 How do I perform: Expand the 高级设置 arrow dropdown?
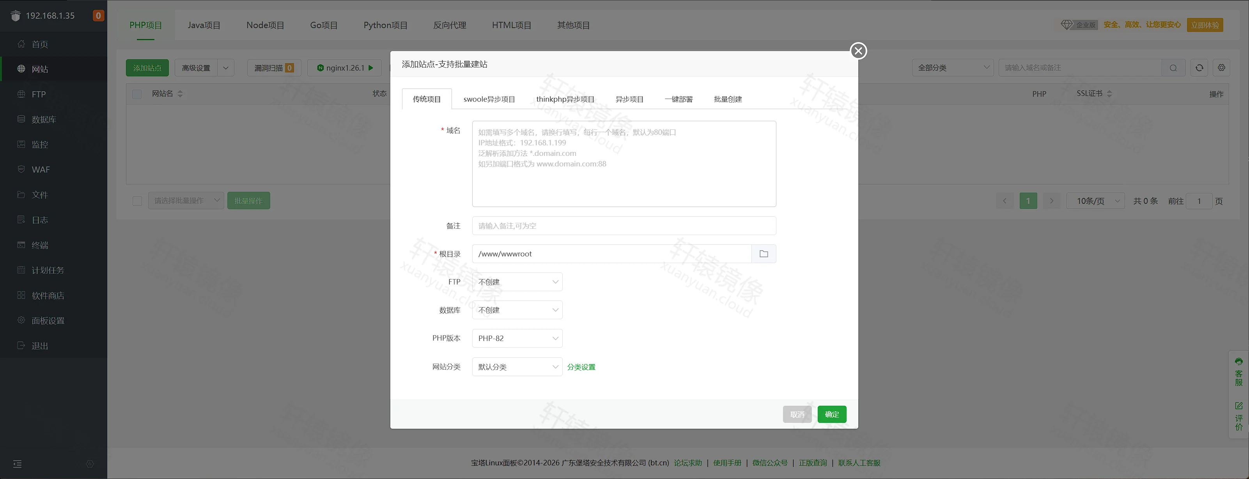[x=225, y=68]
